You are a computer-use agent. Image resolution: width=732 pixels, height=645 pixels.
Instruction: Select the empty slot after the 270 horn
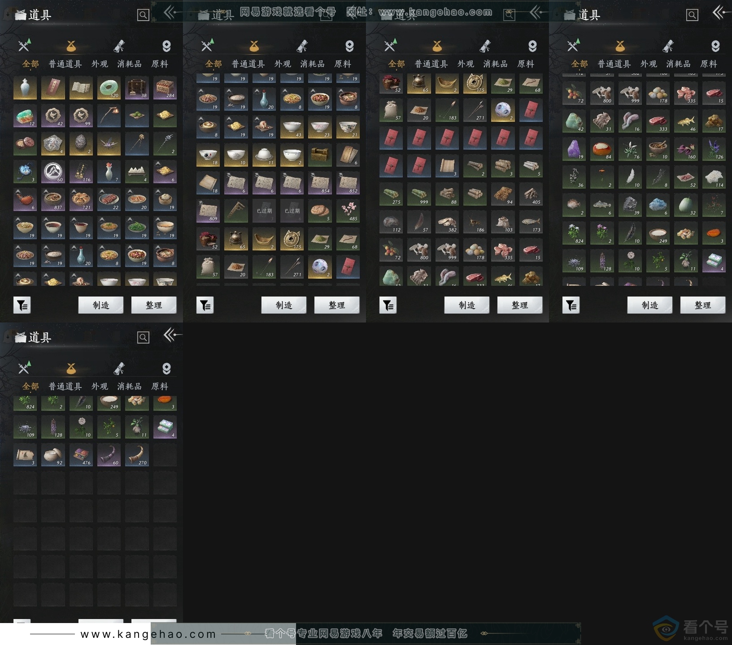click(165, 455)
